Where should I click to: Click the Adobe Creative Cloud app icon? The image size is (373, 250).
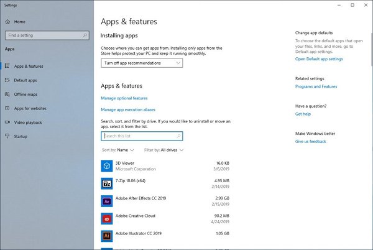click(x=107, y=219)
